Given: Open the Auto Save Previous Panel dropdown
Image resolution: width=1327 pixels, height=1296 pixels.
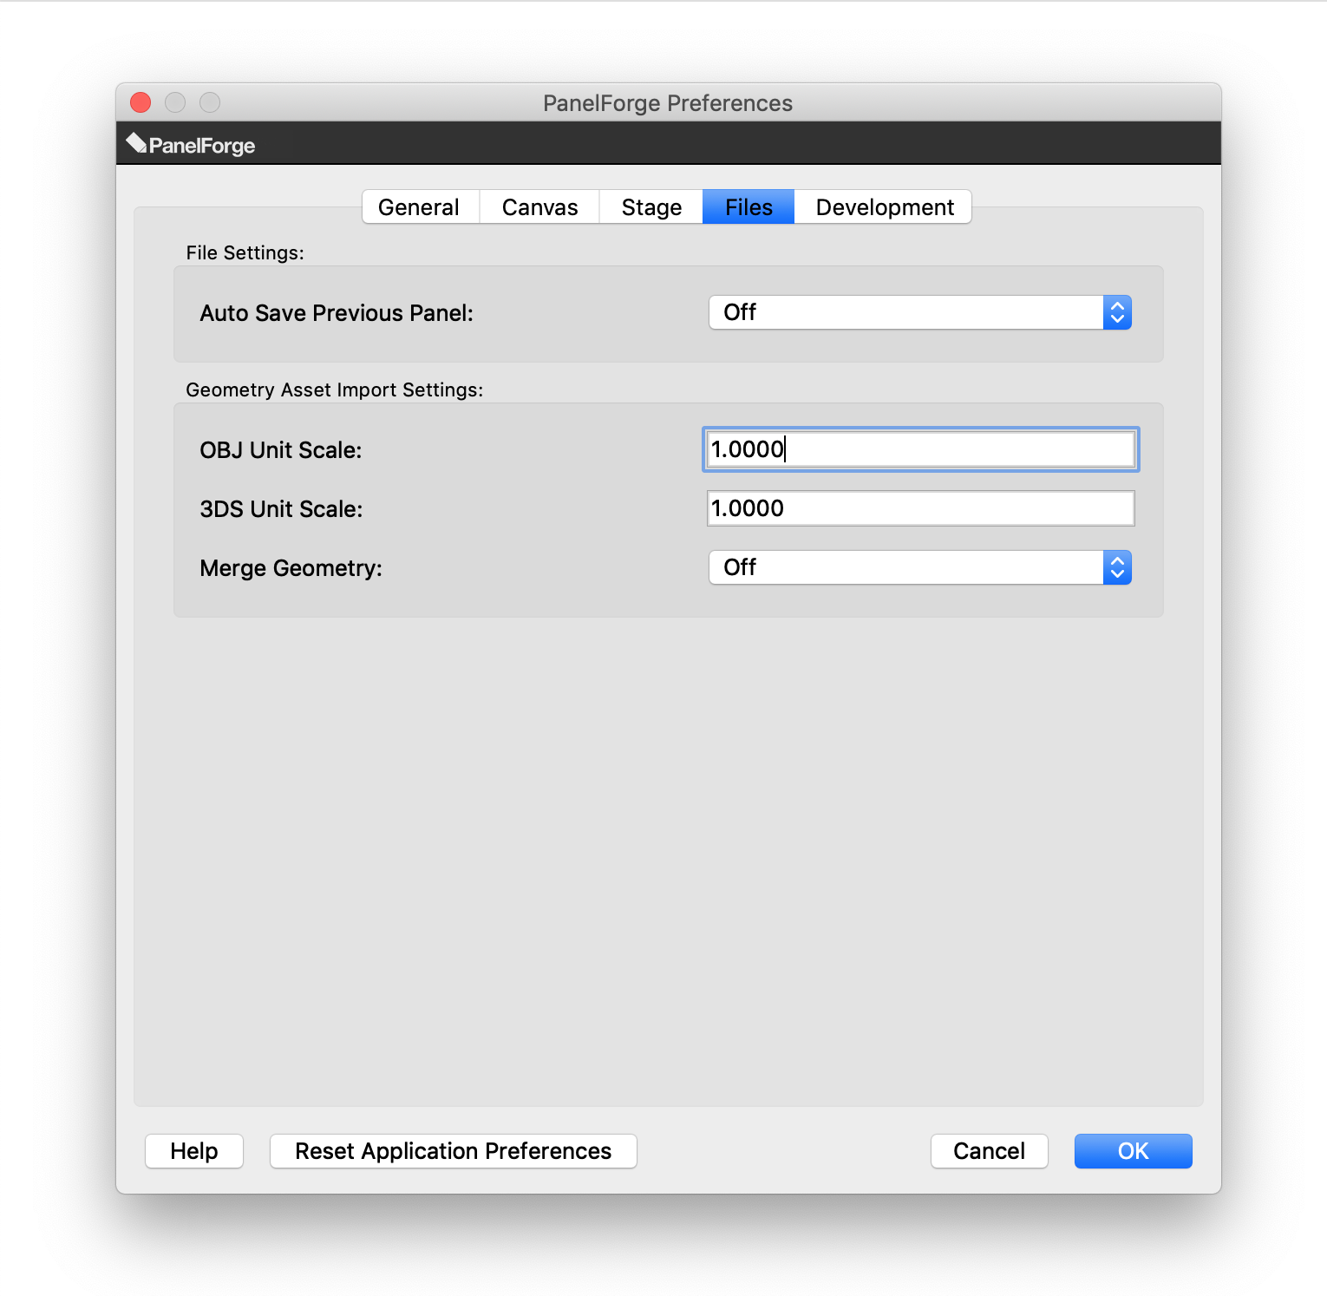Looking at the screenshot, I should [919, 312].
